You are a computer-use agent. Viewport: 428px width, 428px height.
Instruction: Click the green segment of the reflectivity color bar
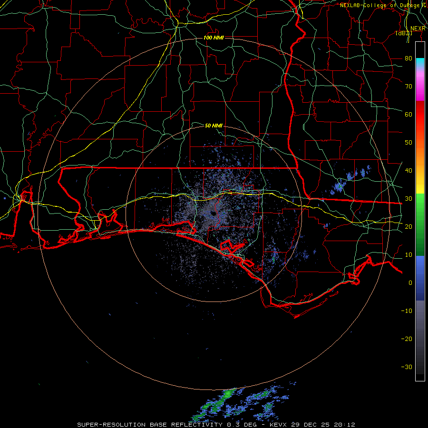coord(420,224)
